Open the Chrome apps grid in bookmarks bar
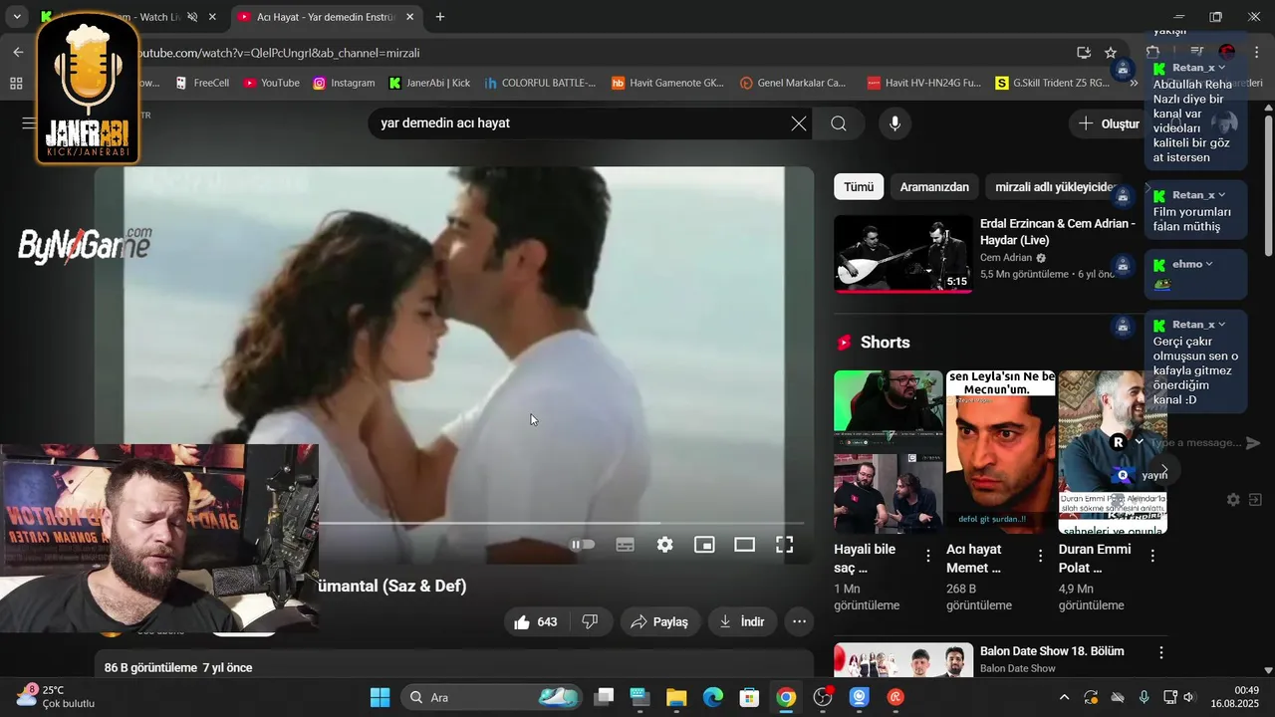The image size is (1275, 717). (x=16, y=83)
